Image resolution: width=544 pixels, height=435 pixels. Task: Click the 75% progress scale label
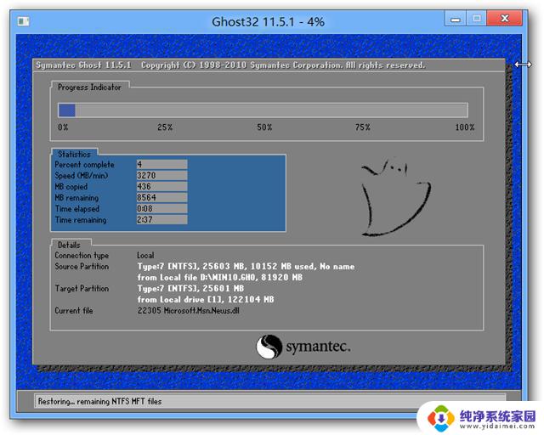pyautogui.click(x=363, y=127)
